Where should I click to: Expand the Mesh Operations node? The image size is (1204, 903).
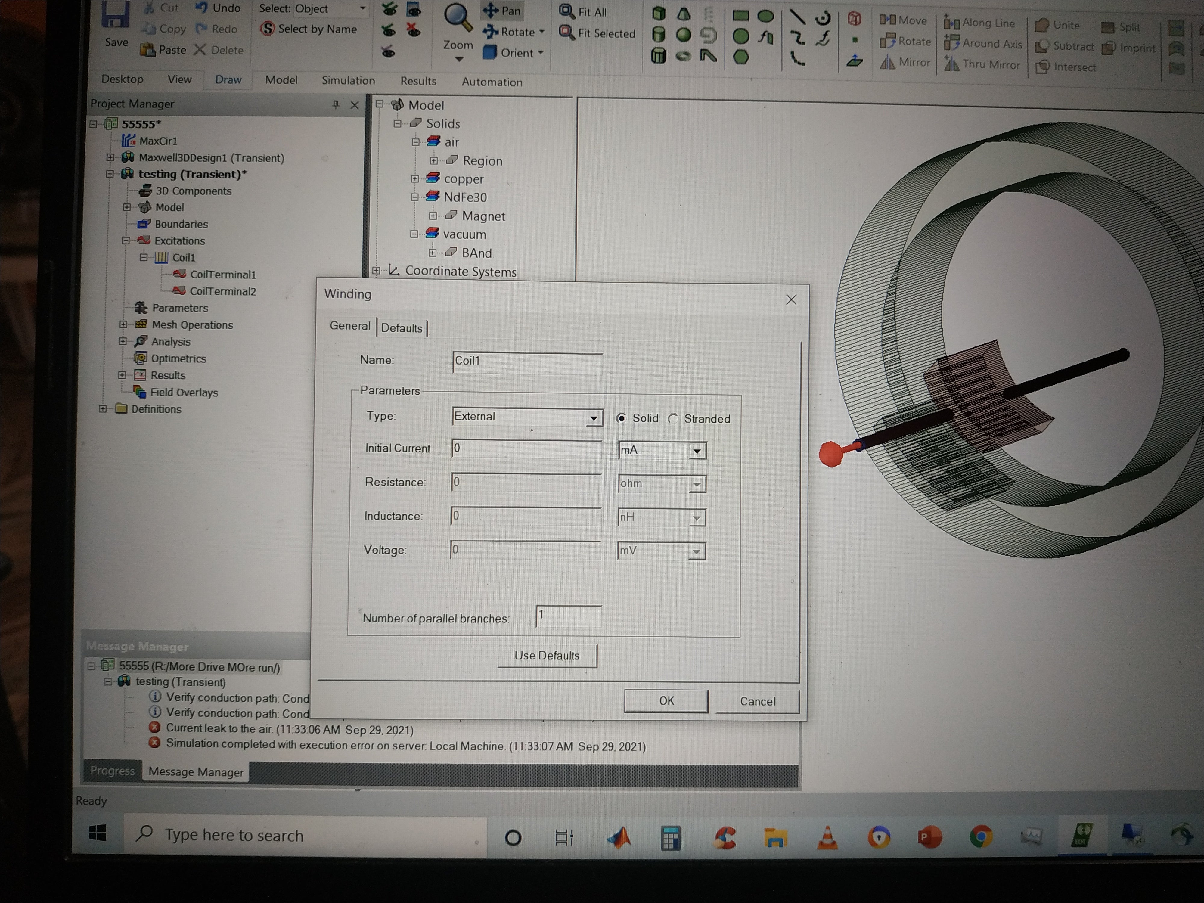click(x=123, y=324)
